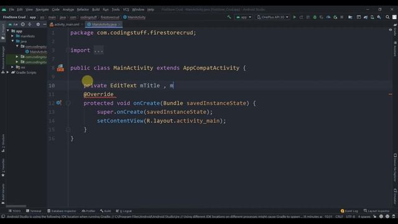
Task: Open the Build menu
Action: click(96, 9)
